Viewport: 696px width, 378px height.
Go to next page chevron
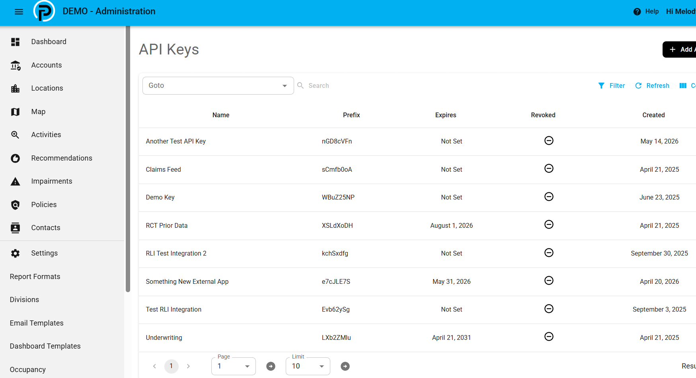(x=188, y=366)
